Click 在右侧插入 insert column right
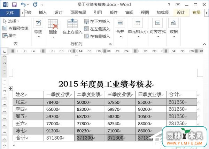The height and width of the screenshot is (149, 209). coord(97,36)
